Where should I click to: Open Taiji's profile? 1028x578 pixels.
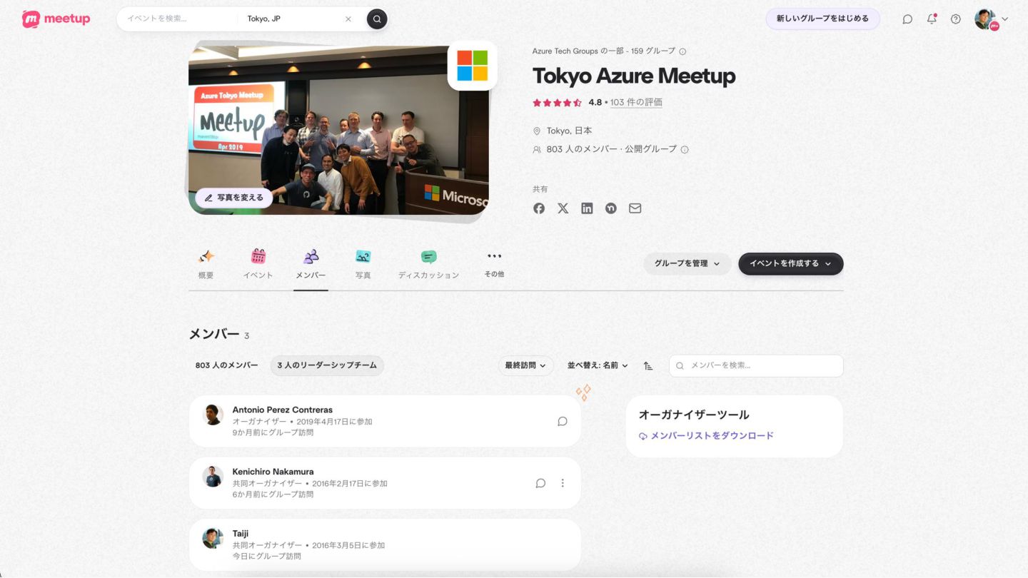(241, 534)
